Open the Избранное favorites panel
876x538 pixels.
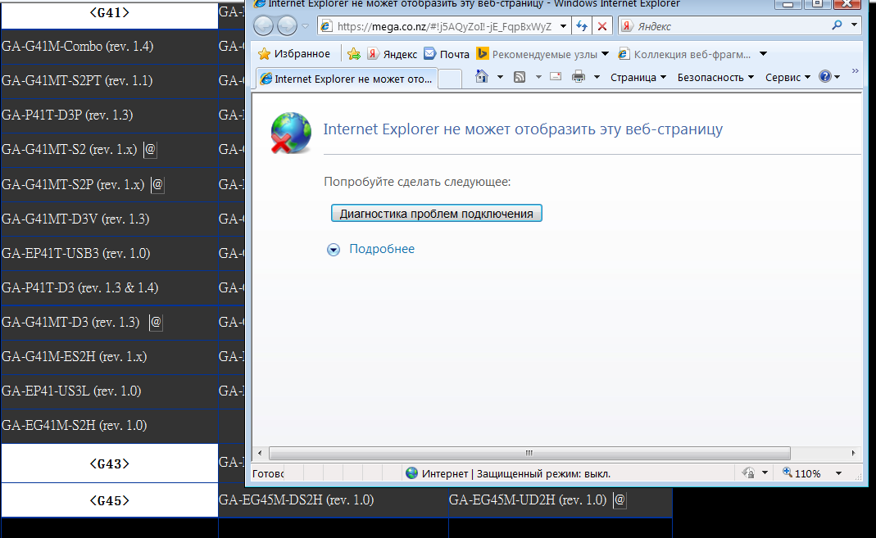(x=294, y=53)
